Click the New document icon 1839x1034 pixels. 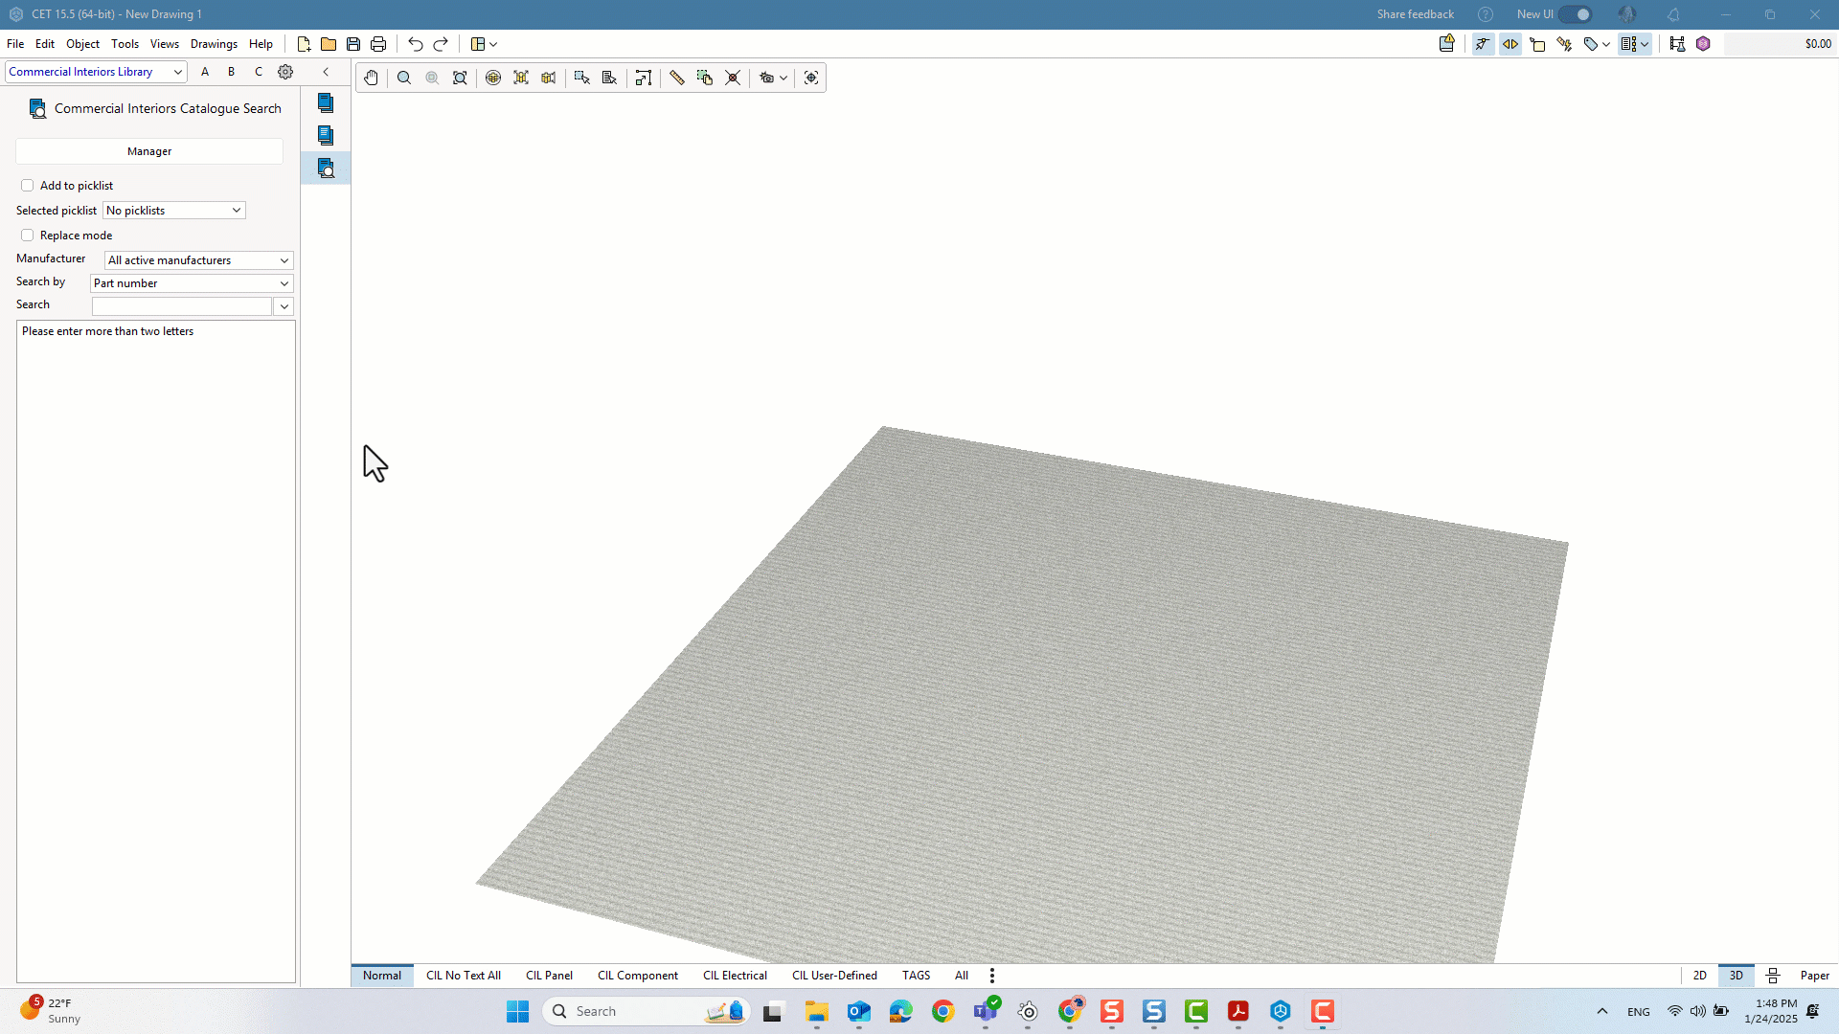coord(304,44)
